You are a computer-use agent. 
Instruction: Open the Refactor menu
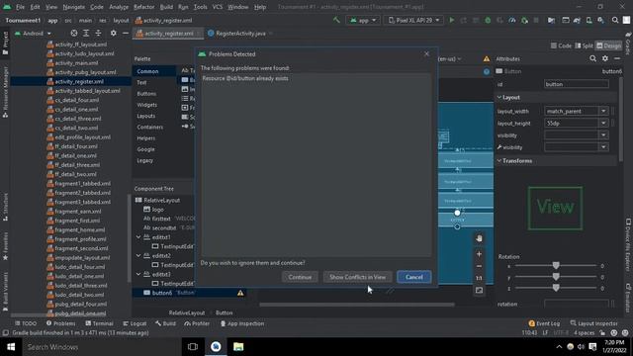143,7
